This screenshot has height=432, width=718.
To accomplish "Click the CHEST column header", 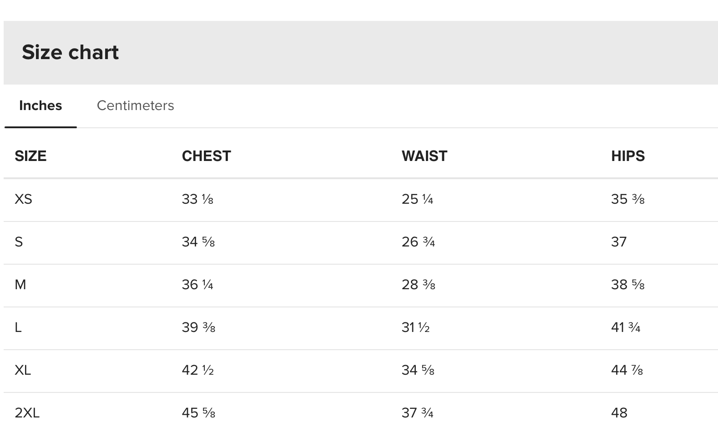I will [206, 156].
